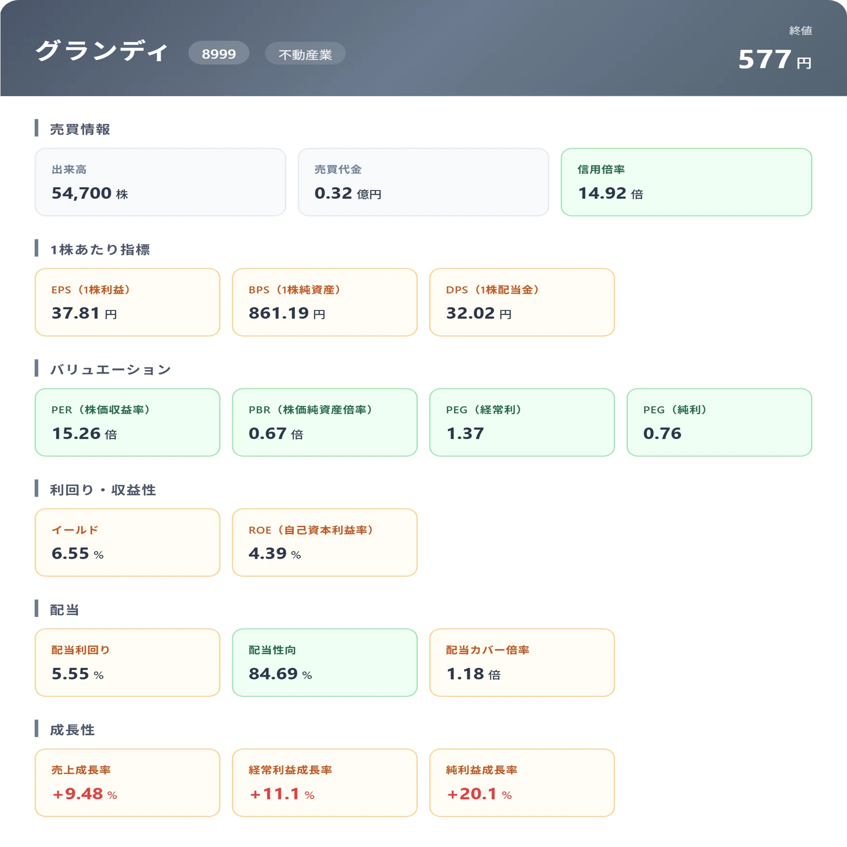This screenshot has width=847, height=847.
Task: Click the 純利益成長率 card
Action: (x=522, y=783)
